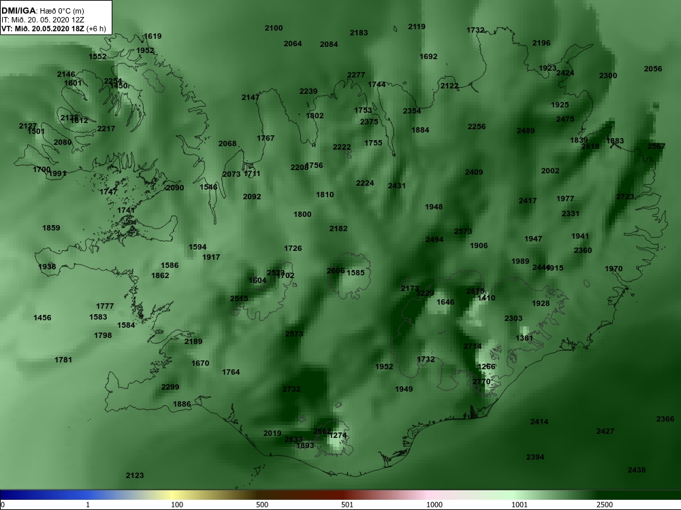Click the map value 1949
Image resolution: width=681 pixels, height=510 pixels.
coord(404,388)
